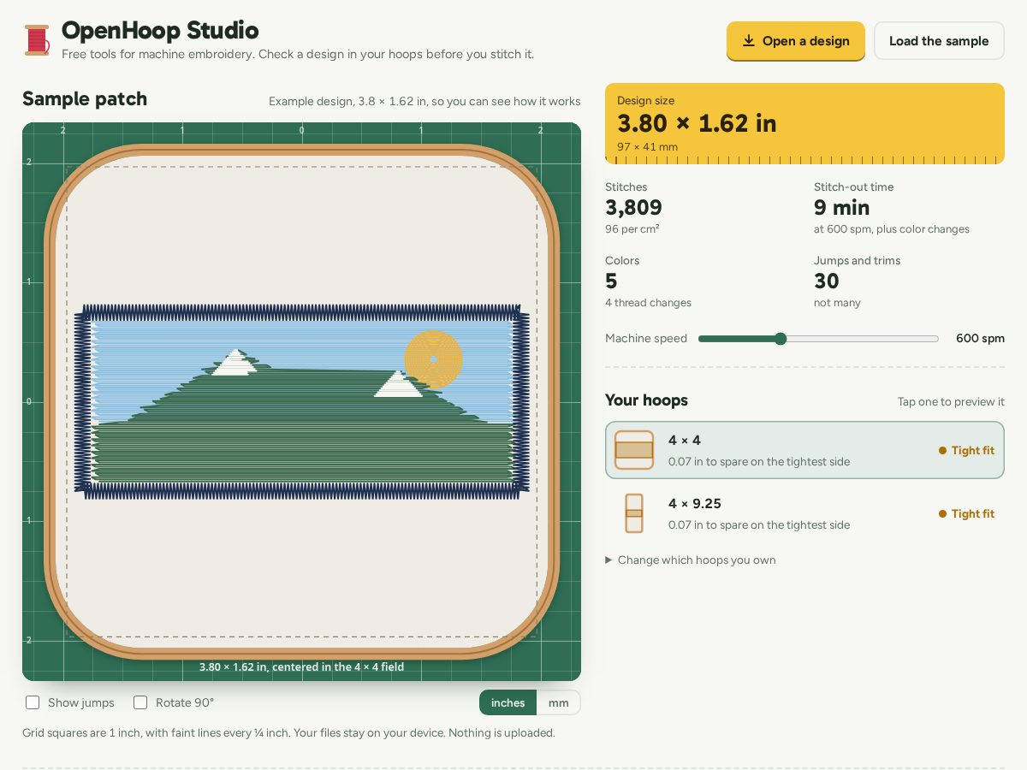Click the 9 min stitch-out time value

pos(841,208)
